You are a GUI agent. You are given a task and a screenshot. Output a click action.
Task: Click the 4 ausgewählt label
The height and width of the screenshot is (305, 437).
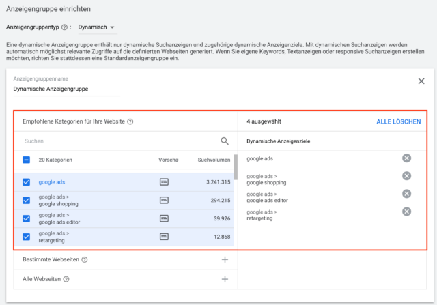tap(264, 121)
